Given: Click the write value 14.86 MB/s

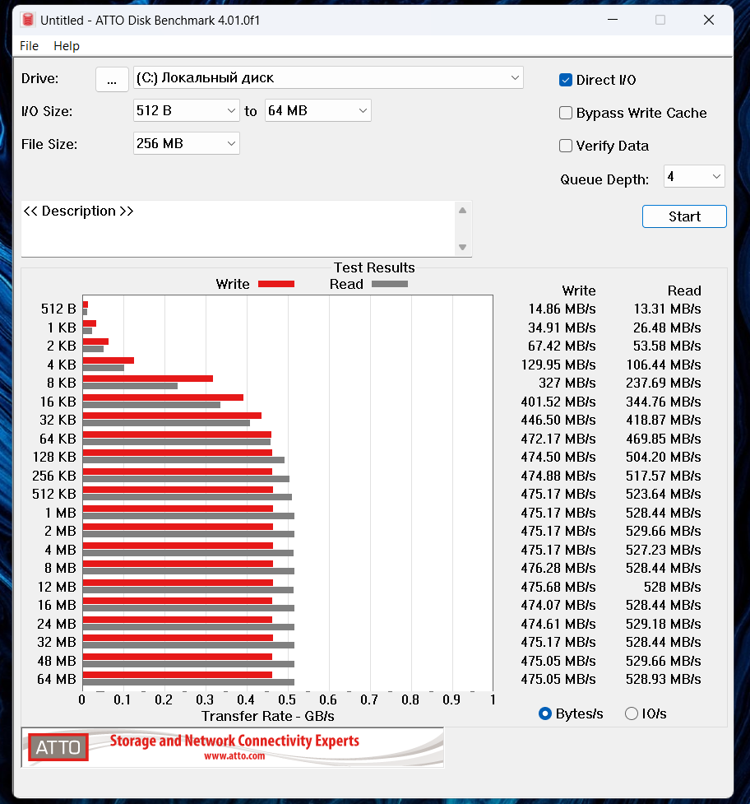Looking at the screenshot, I should pos(562,309).
